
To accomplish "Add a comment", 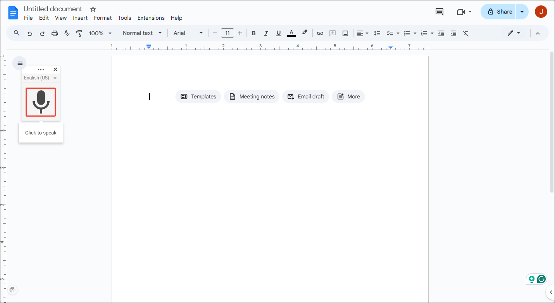I will coord(332,33).
